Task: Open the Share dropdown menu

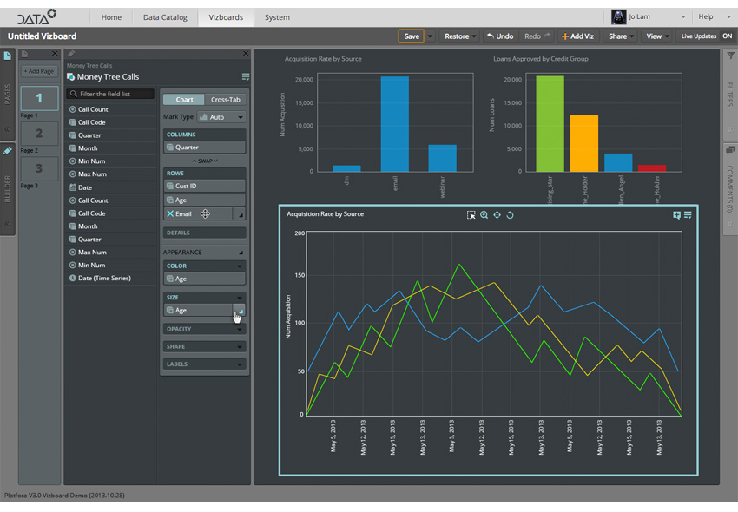Action: (621, 36)
